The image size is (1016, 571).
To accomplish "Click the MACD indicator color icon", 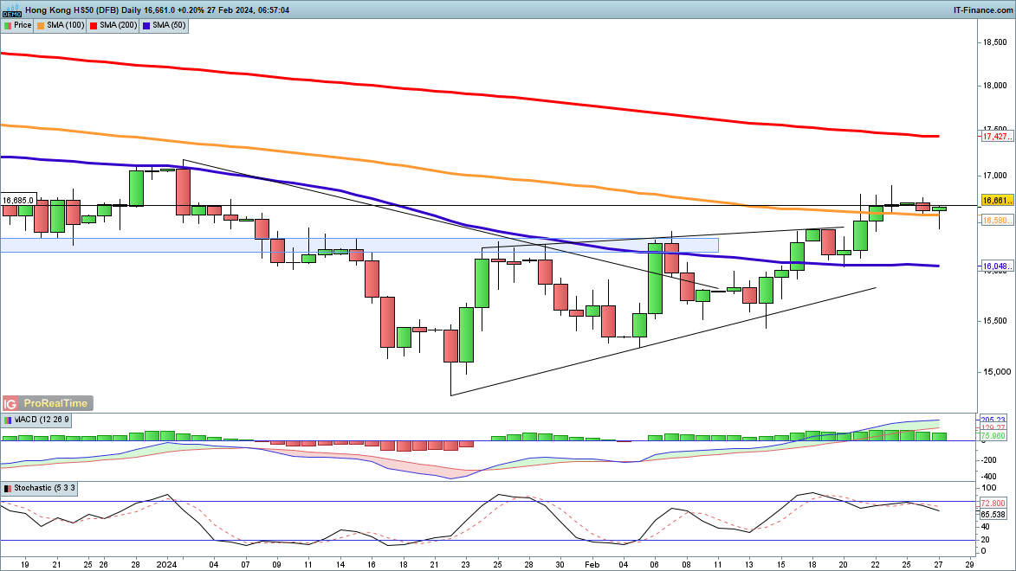I will click(7, 420).
